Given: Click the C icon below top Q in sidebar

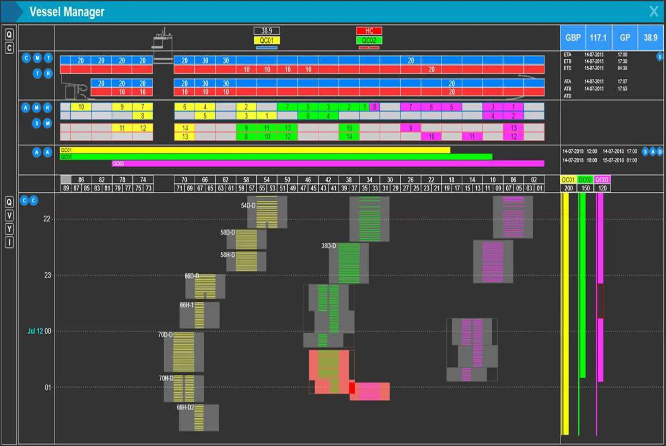Looking at the screenshot, I should 9,48.
